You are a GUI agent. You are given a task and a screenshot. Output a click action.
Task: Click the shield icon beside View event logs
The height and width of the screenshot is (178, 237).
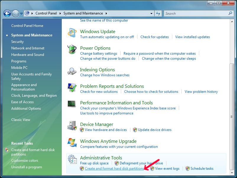[152, 169]
